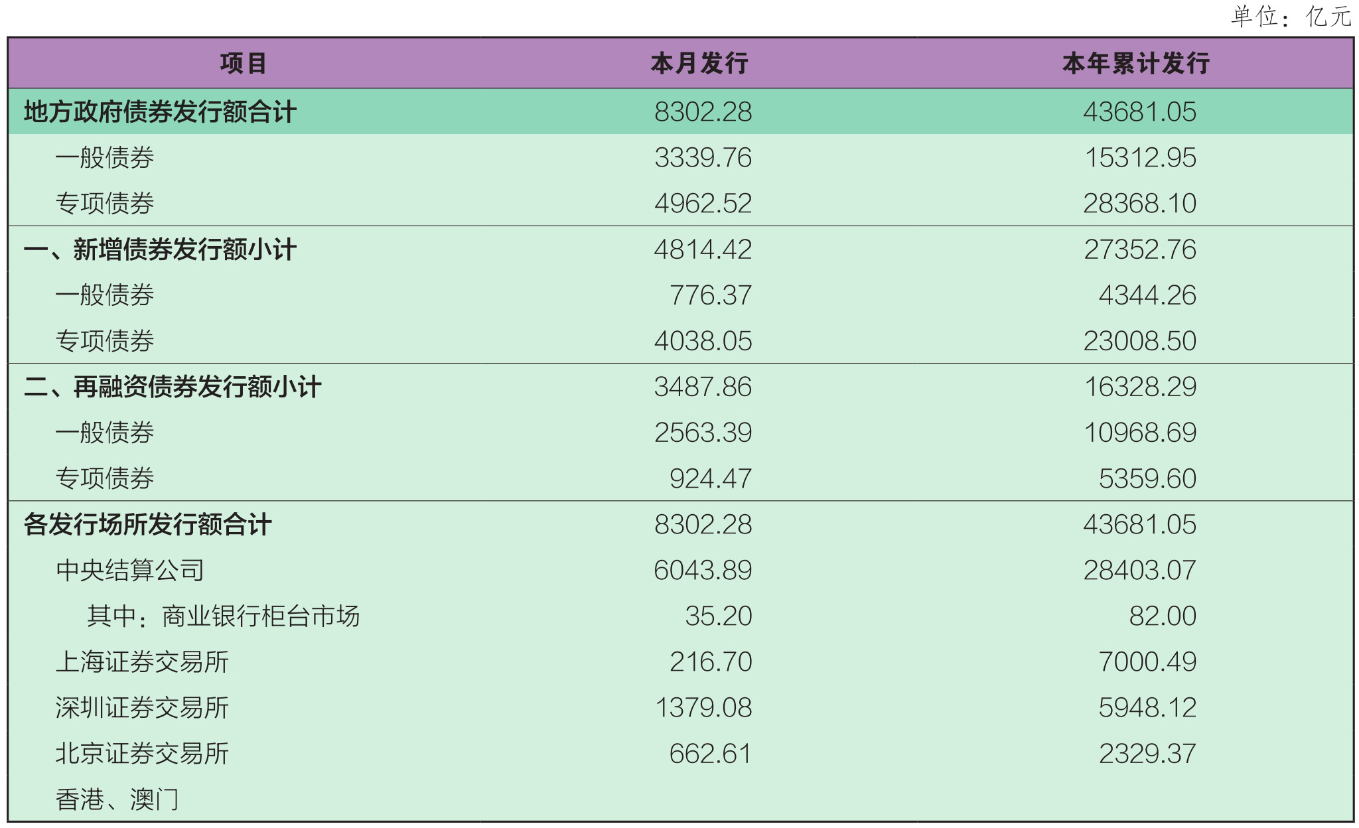
Task: Select the 深圳证券交易所 row label
Action: point(142,708)
